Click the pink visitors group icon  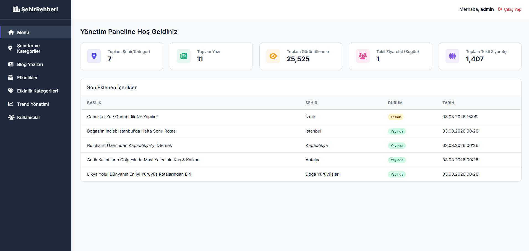[363, 56]
